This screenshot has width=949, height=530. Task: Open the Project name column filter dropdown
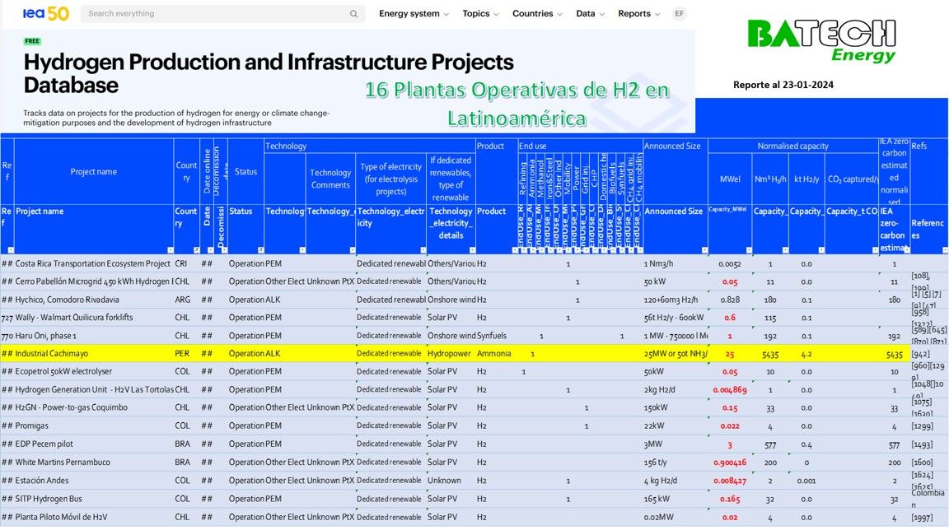(170, 249)
